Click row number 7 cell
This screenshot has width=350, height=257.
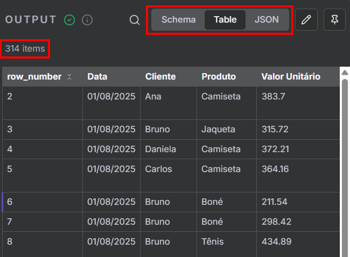click(43, 222)
